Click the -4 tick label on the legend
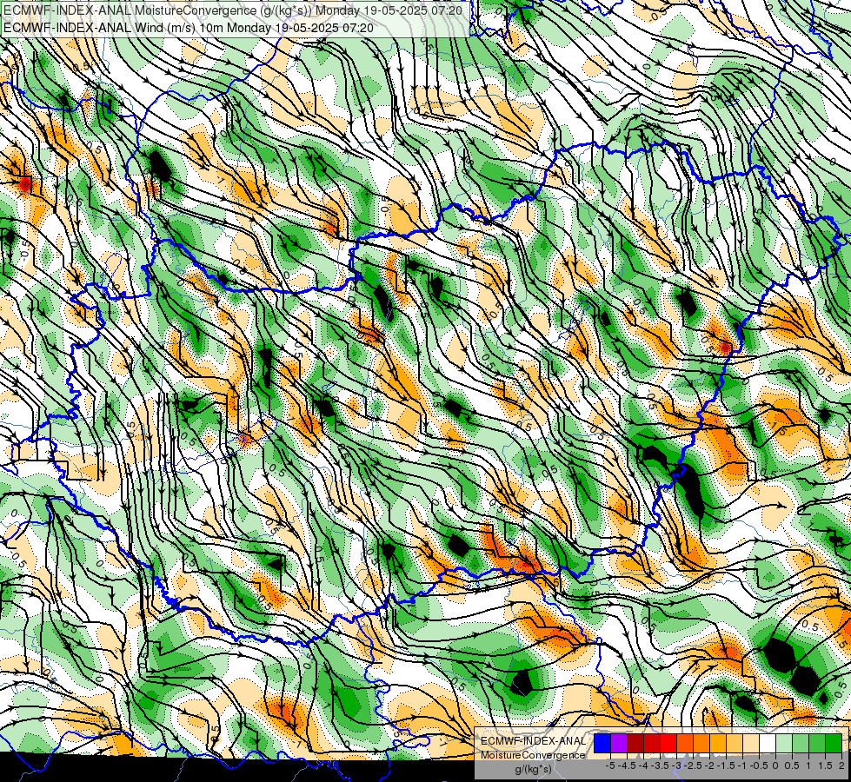851x782 pixels. coord(643,765)
